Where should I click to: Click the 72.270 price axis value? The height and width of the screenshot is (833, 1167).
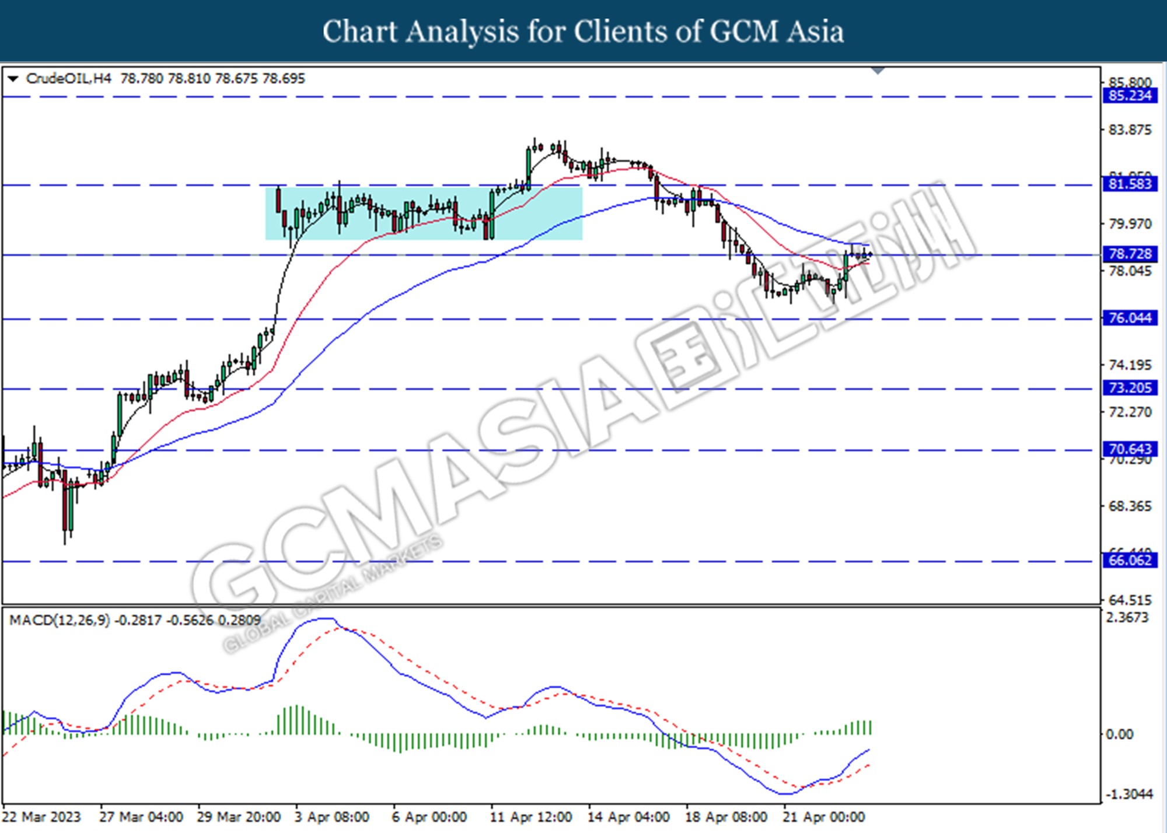coord(1130,412)
